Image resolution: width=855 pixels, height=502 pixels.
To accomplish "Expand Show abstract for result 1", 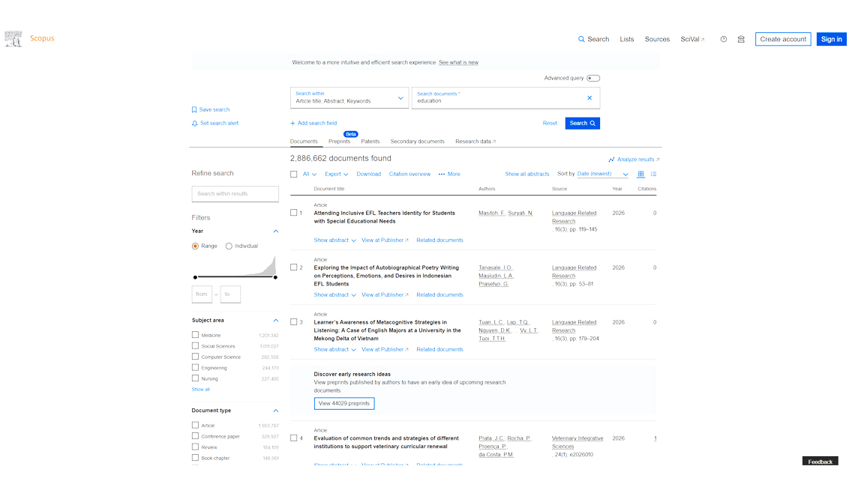I will 334,240.
